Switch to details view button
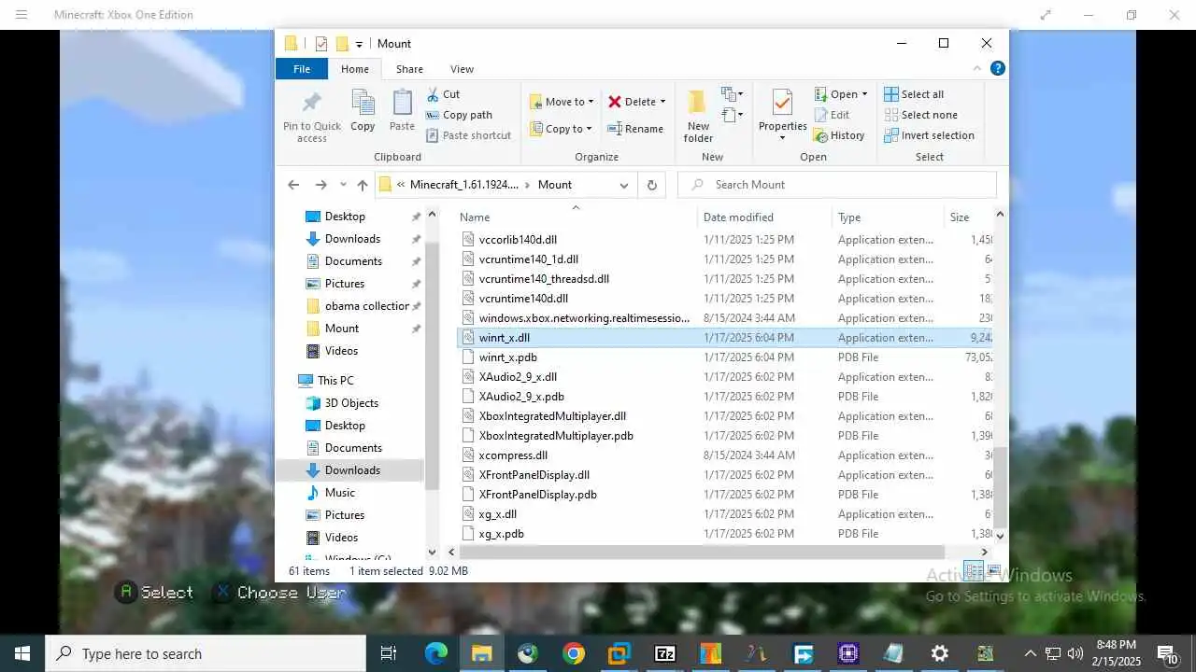This screenshot has height=672, width=1196. coord(974,570)
